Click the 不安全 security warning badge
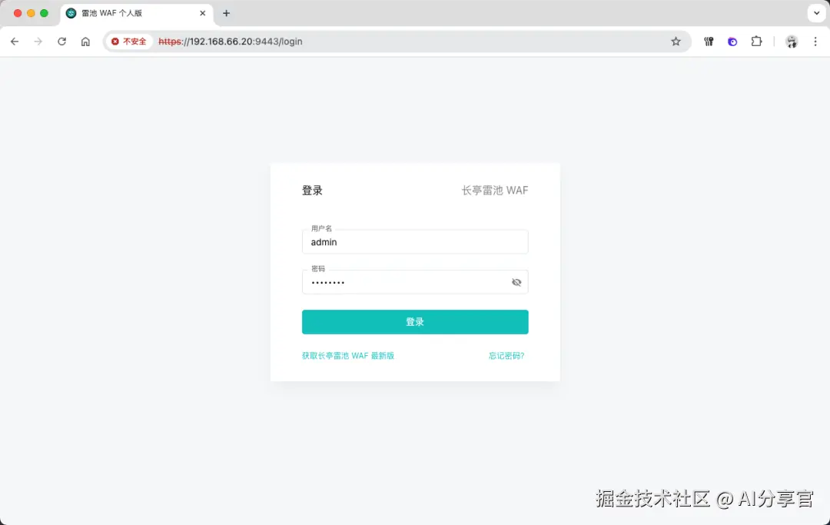 click(128, 42)
